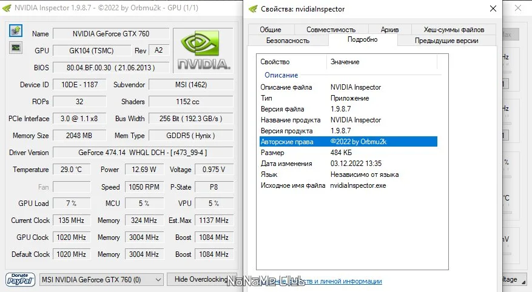Click the Temperature 29.0 °C field
Viewport: 532px width, 292px height.
72,170
